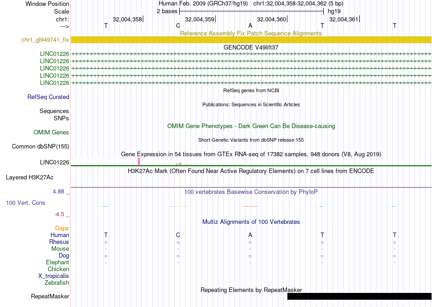
Task: Click the Window Position label
Action: point(47,4)
